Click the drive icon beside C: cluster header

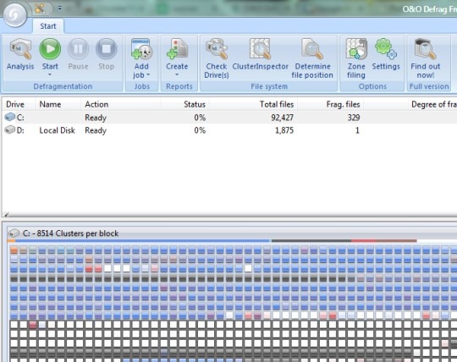point(14,233)
